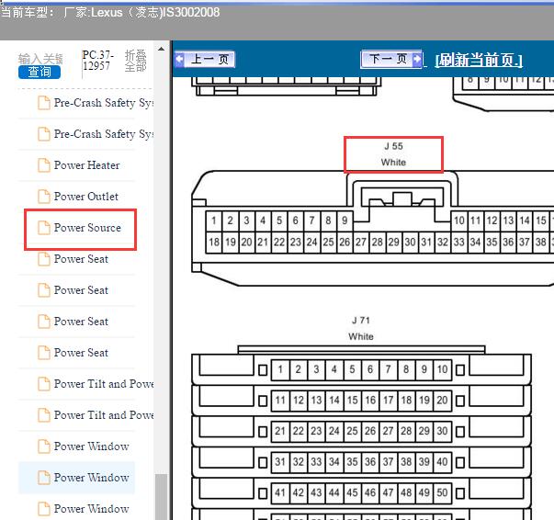Click pin 25 of J 71 connector
Image resolution: width=554 pixels, height=520 pixels.
(x=352, y=431)
